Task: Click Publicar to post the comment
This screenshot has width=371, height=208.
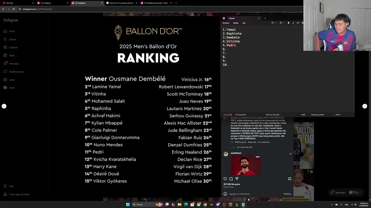Action: pyautogui.click(x=287, y=194)
